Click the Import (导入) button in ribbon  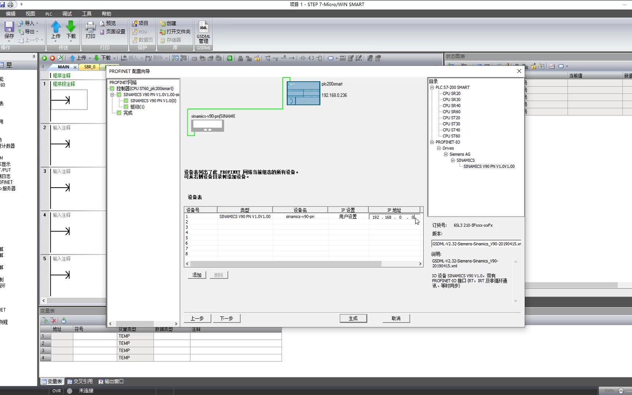(x=28, y=23)
